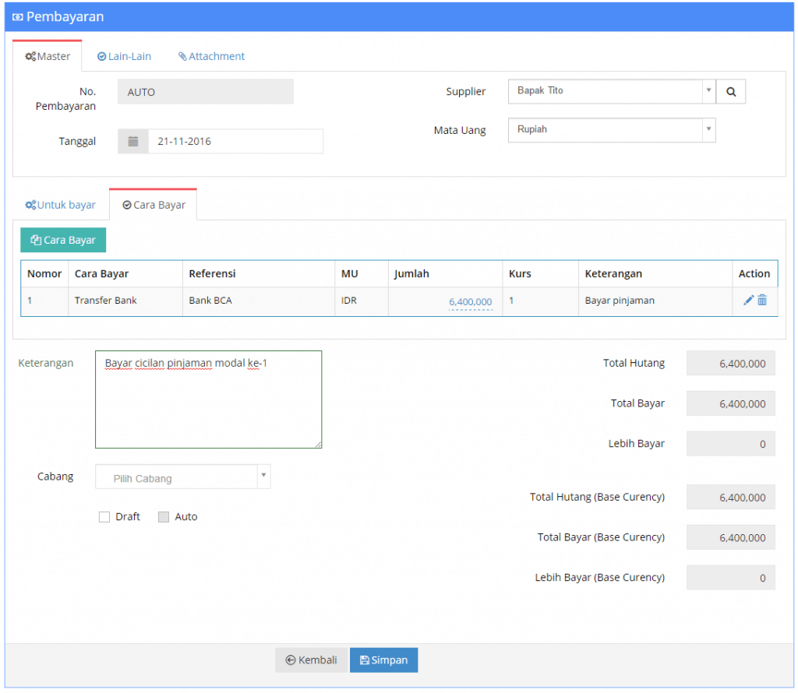The height and width of the screenshot is (693, 798).
Task: Click the calendar icon beside Tanggal
Action: (x=132, y=142)
